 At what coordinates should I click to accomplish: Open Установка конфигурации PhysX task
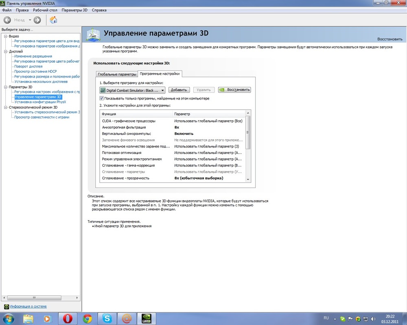[x=40, y=102]
